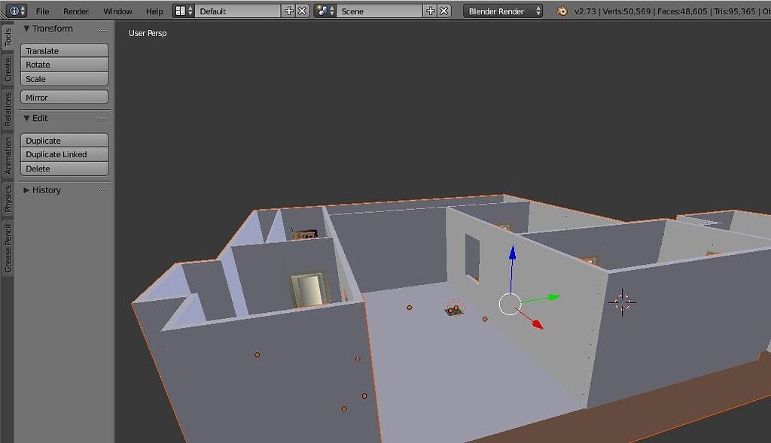
Task: Click the Mirror button
Action: click(x=64, y=97)
